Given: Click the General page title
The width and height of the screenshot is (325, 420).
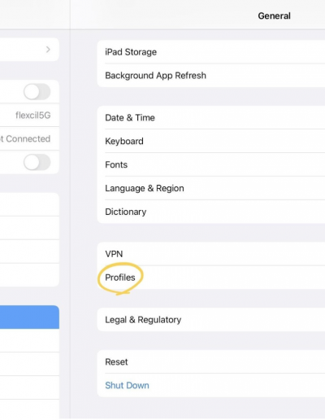Looking at the screenshot, I should click(x=274, y=15).
